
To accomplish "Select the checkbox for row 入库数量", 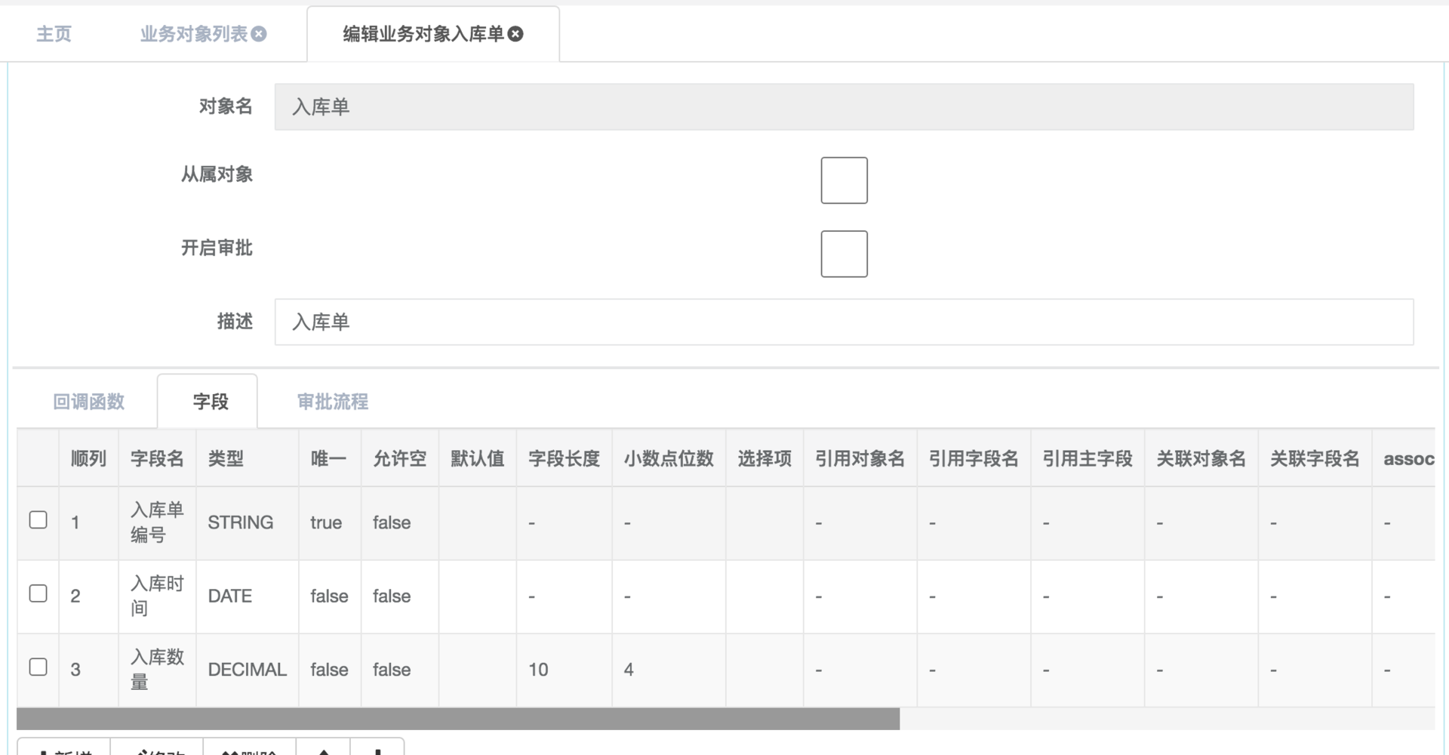I will (38, 667).
